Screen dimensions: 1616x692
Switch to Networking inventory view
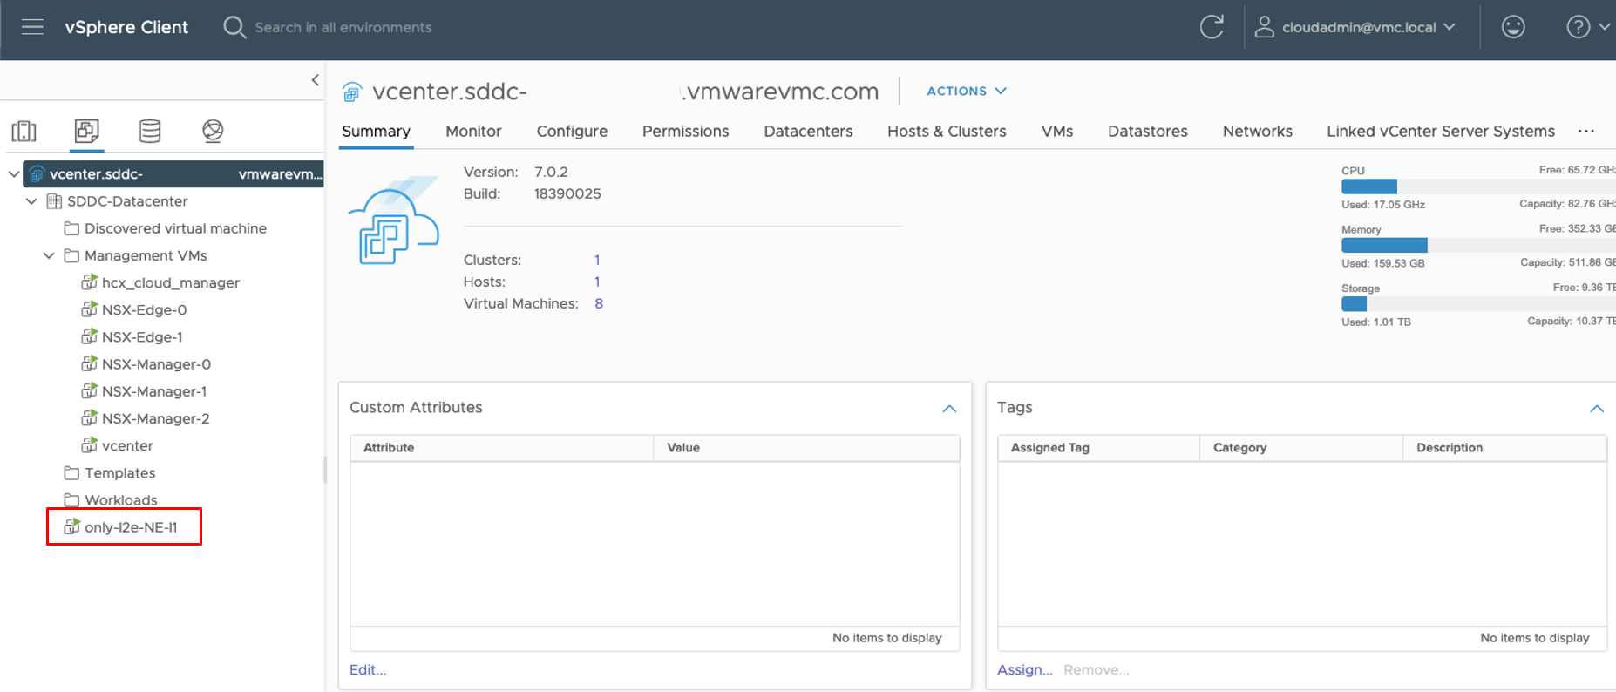pyautogui.click(x=213, y=131)
